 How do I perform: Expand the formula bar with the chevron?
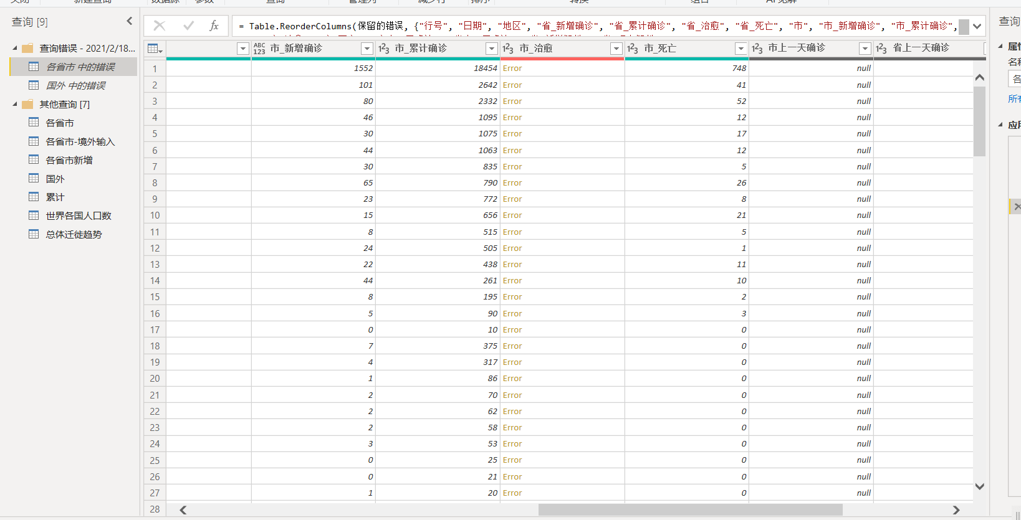tap(977, 26)
